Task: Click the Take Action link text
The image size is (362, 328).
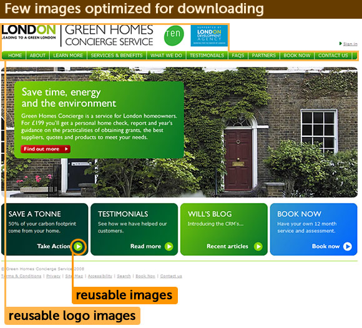Action: click(54, 246)
